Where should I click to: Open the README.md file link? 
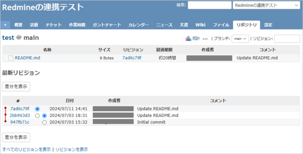click(x=28, y=58)
